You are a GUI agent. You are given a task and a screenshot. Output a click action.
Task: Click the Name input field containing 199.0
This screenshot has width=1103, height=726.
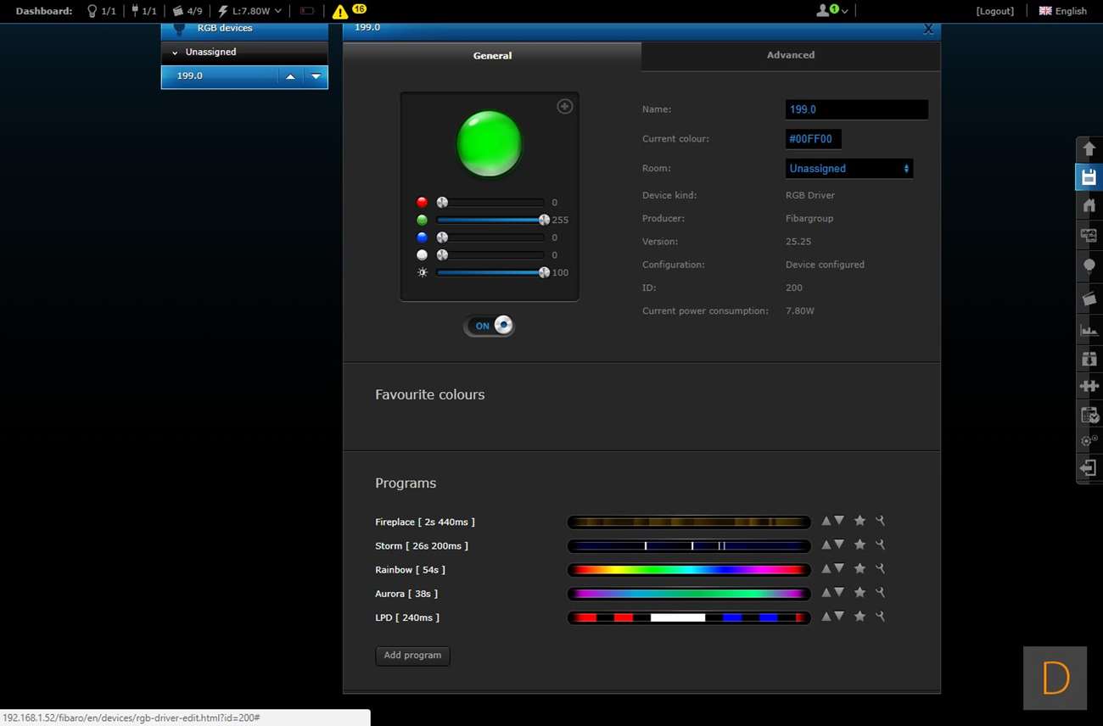tap(856, 109)
